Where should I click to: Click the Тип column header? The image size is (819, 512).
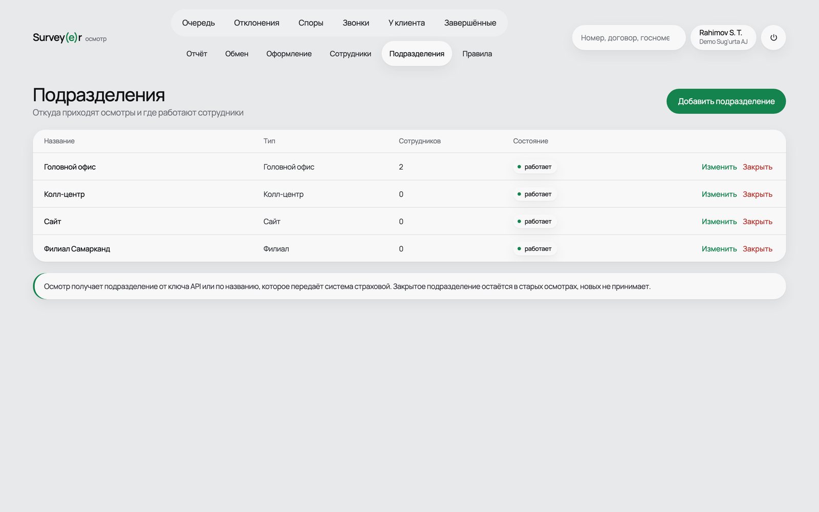point(269,141)
